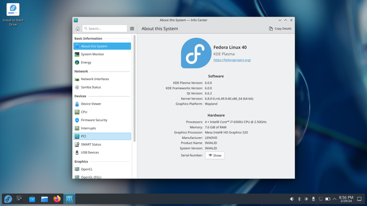Screen dimensions: 367x206
Task: Expand the hidden system tray icons
Action: pyautogui.click(x=334, y=199)
